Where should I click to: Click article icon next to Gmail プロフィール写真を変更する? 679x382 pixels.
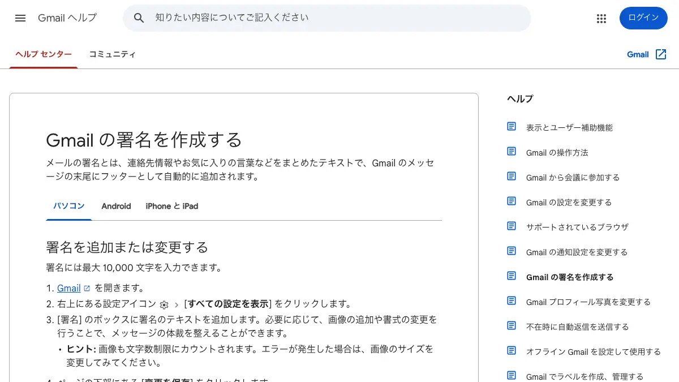tap(512, 301)
